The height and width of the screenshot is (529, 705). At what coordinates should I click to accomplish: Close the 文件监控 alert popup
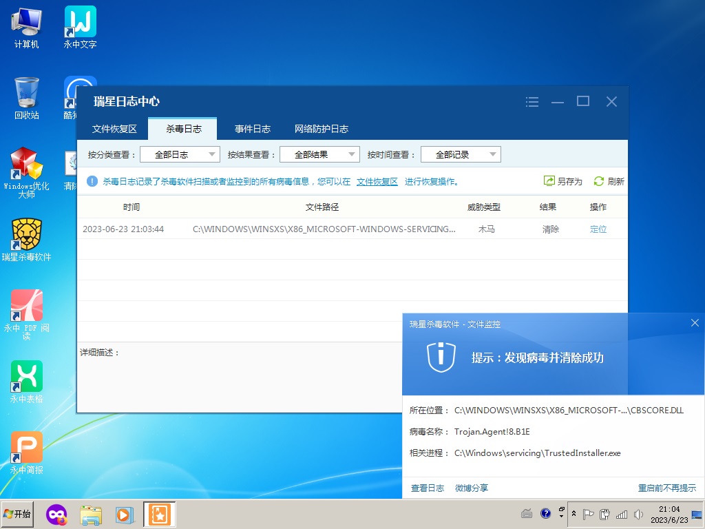[x=695, y=323]
